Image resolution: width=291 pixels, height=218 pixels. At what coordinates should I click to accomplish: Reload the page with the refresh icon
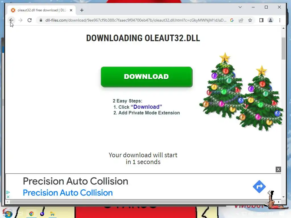(x=30, y=20)
